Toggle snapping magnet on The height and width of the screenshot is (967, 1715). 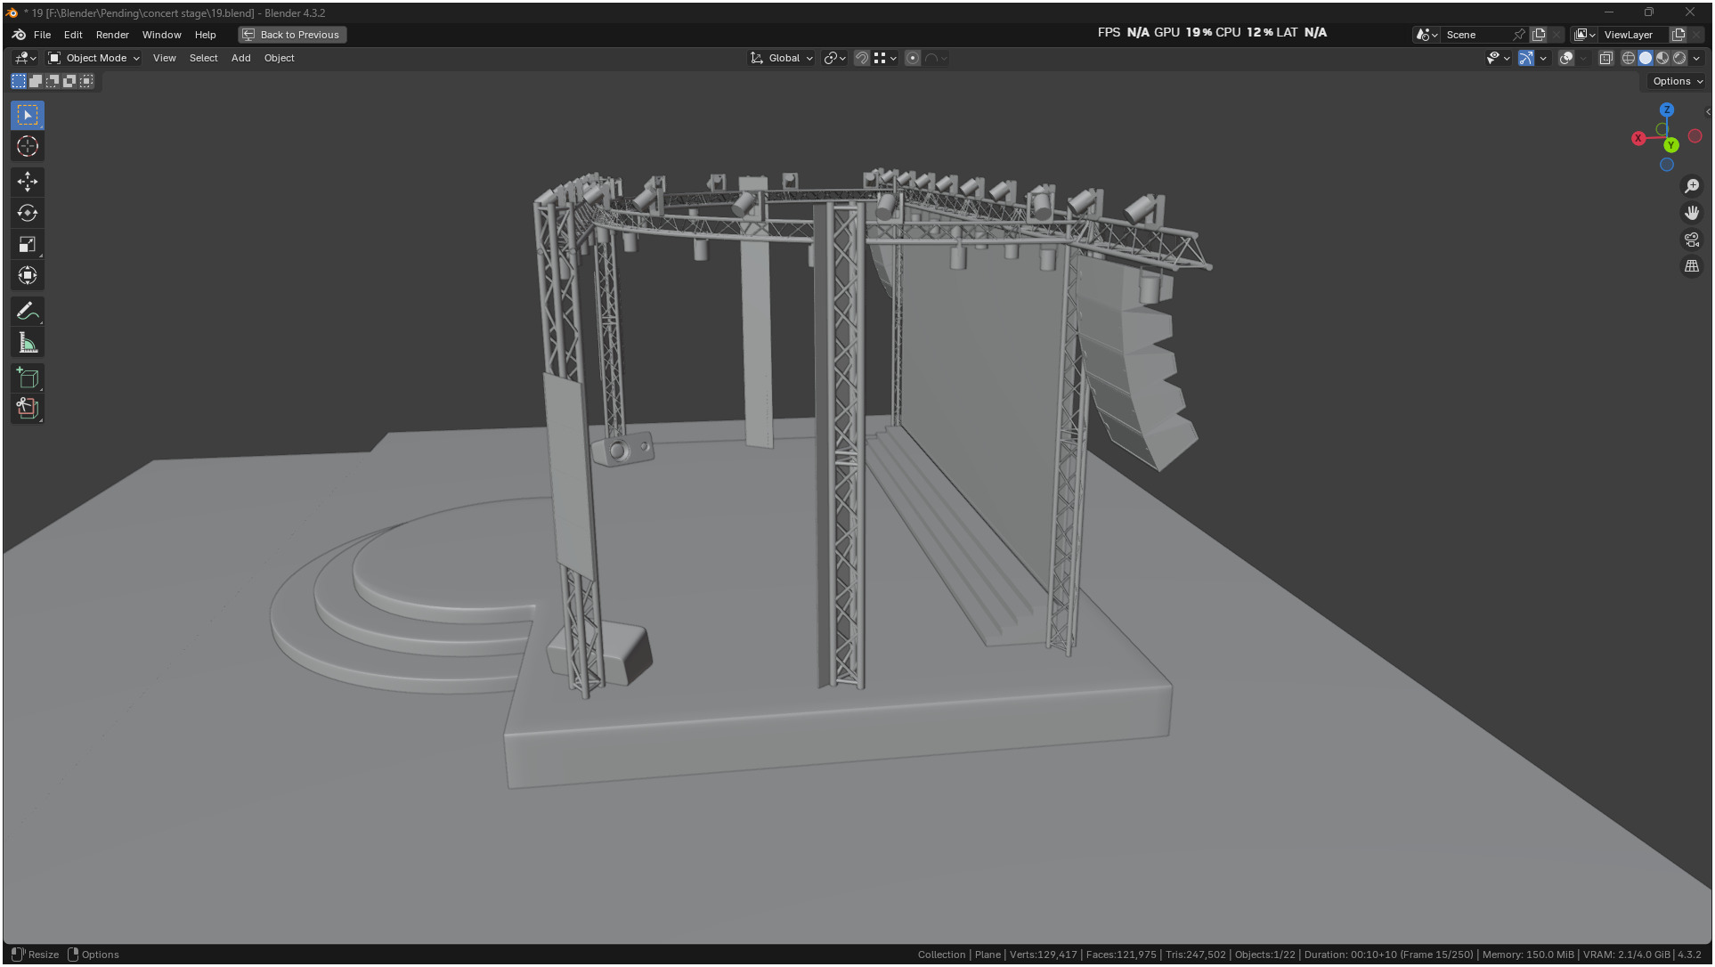tap(861, 58)
